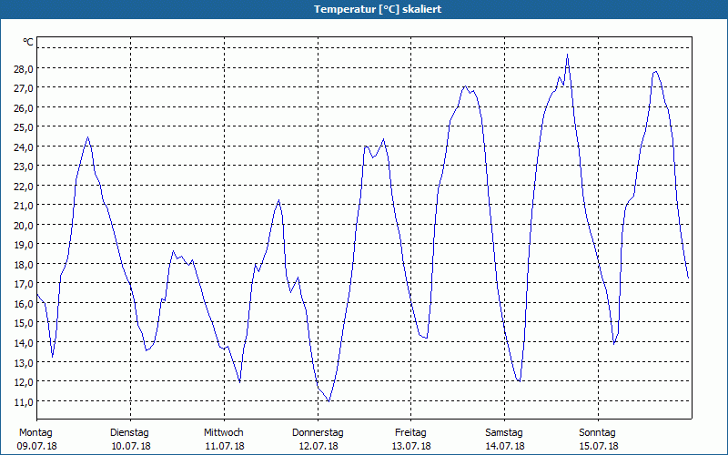Click Saturday's highest temperature peak on the curve
This screenshot has width=728, height=455.
pos(567,55)
